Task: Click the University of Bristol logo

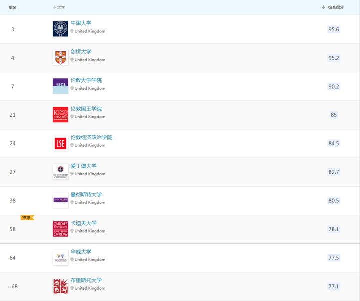Action: pos(60,286)
